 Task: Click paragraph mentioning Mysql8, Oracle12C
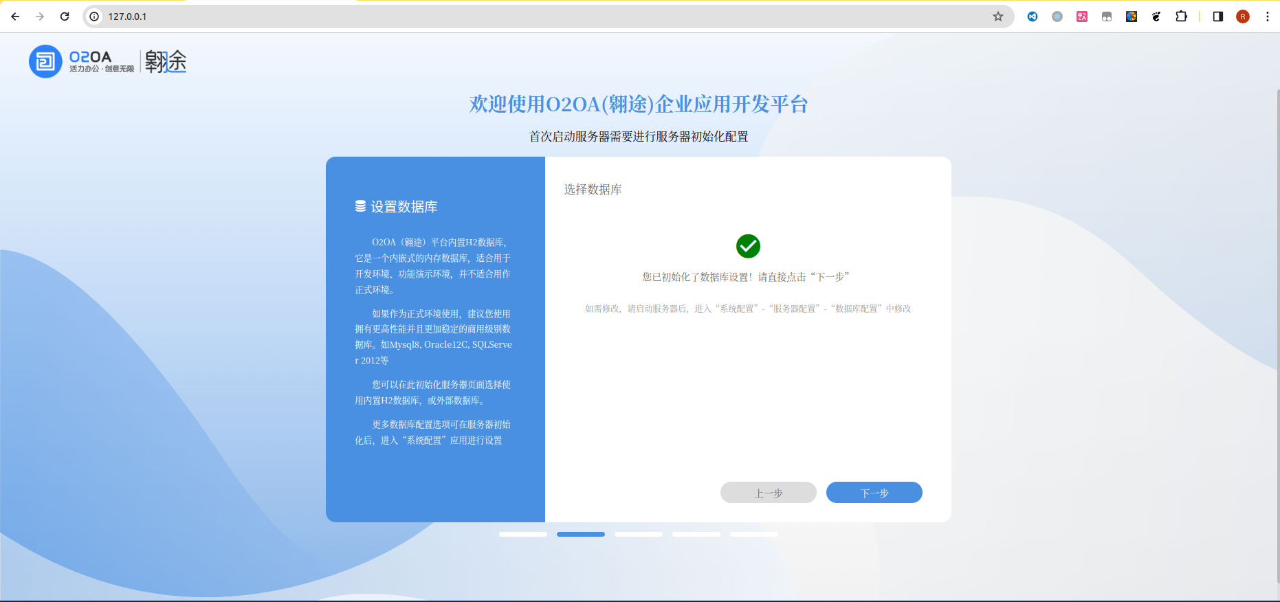(433, 337)
